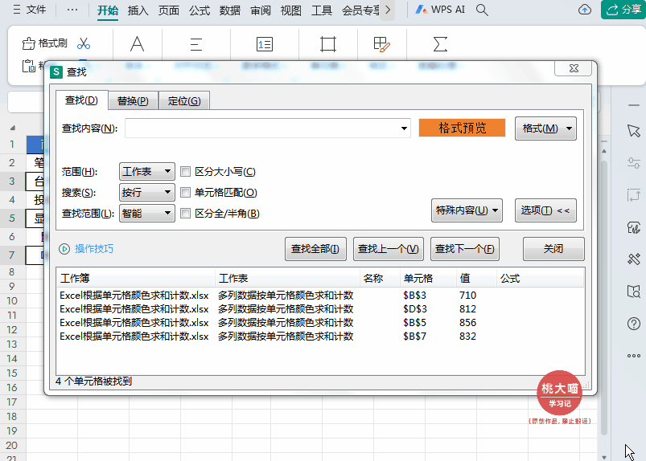
Task: Toggle 区分全/半角(B) checkbox
Action: [185, 214]
